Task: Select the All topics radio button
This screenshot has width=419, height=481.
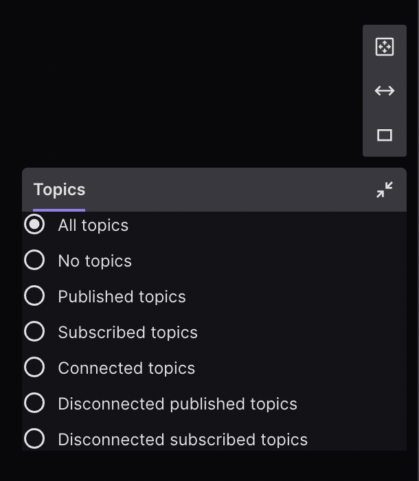Action: 34,225
